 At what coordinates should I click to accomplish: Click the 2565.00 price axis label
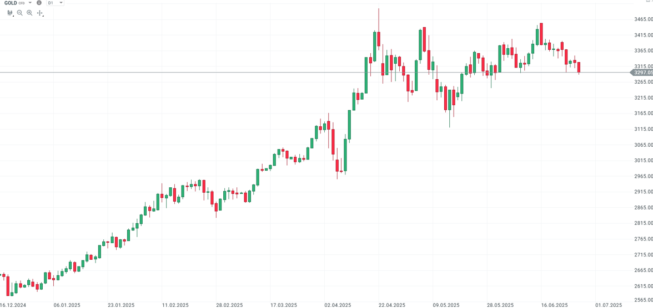(x=644, y=302)
